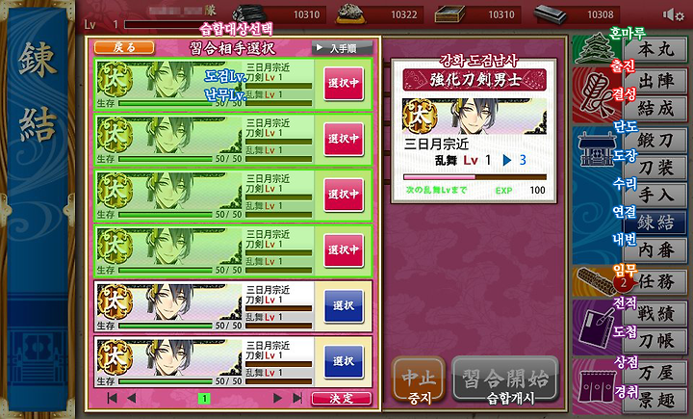
Task: Jump to last page arrow icon
Action: 297,398
